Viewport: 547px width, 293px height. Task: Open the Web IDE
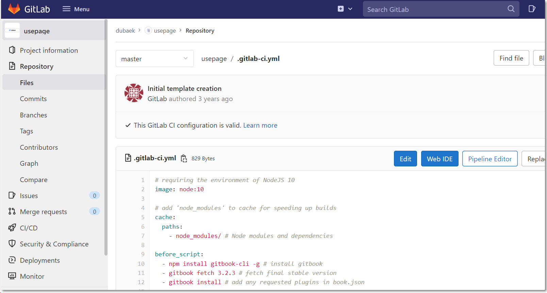pos(440,159)
